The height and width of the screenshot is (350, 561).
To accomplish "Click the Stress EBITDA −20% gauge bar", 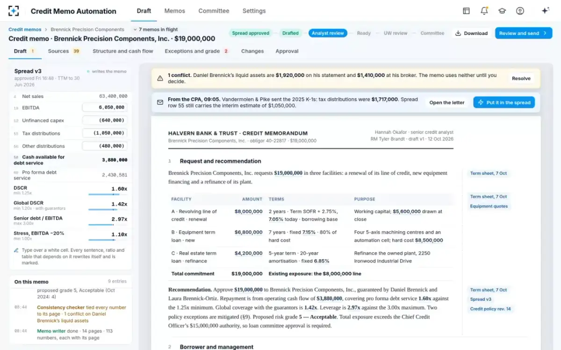I will click(x=108, y=240).
